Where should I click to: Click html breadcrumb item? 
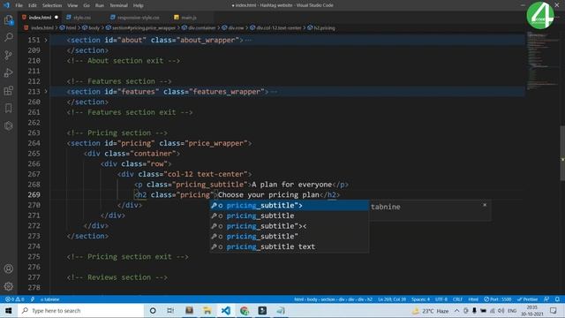68,27
